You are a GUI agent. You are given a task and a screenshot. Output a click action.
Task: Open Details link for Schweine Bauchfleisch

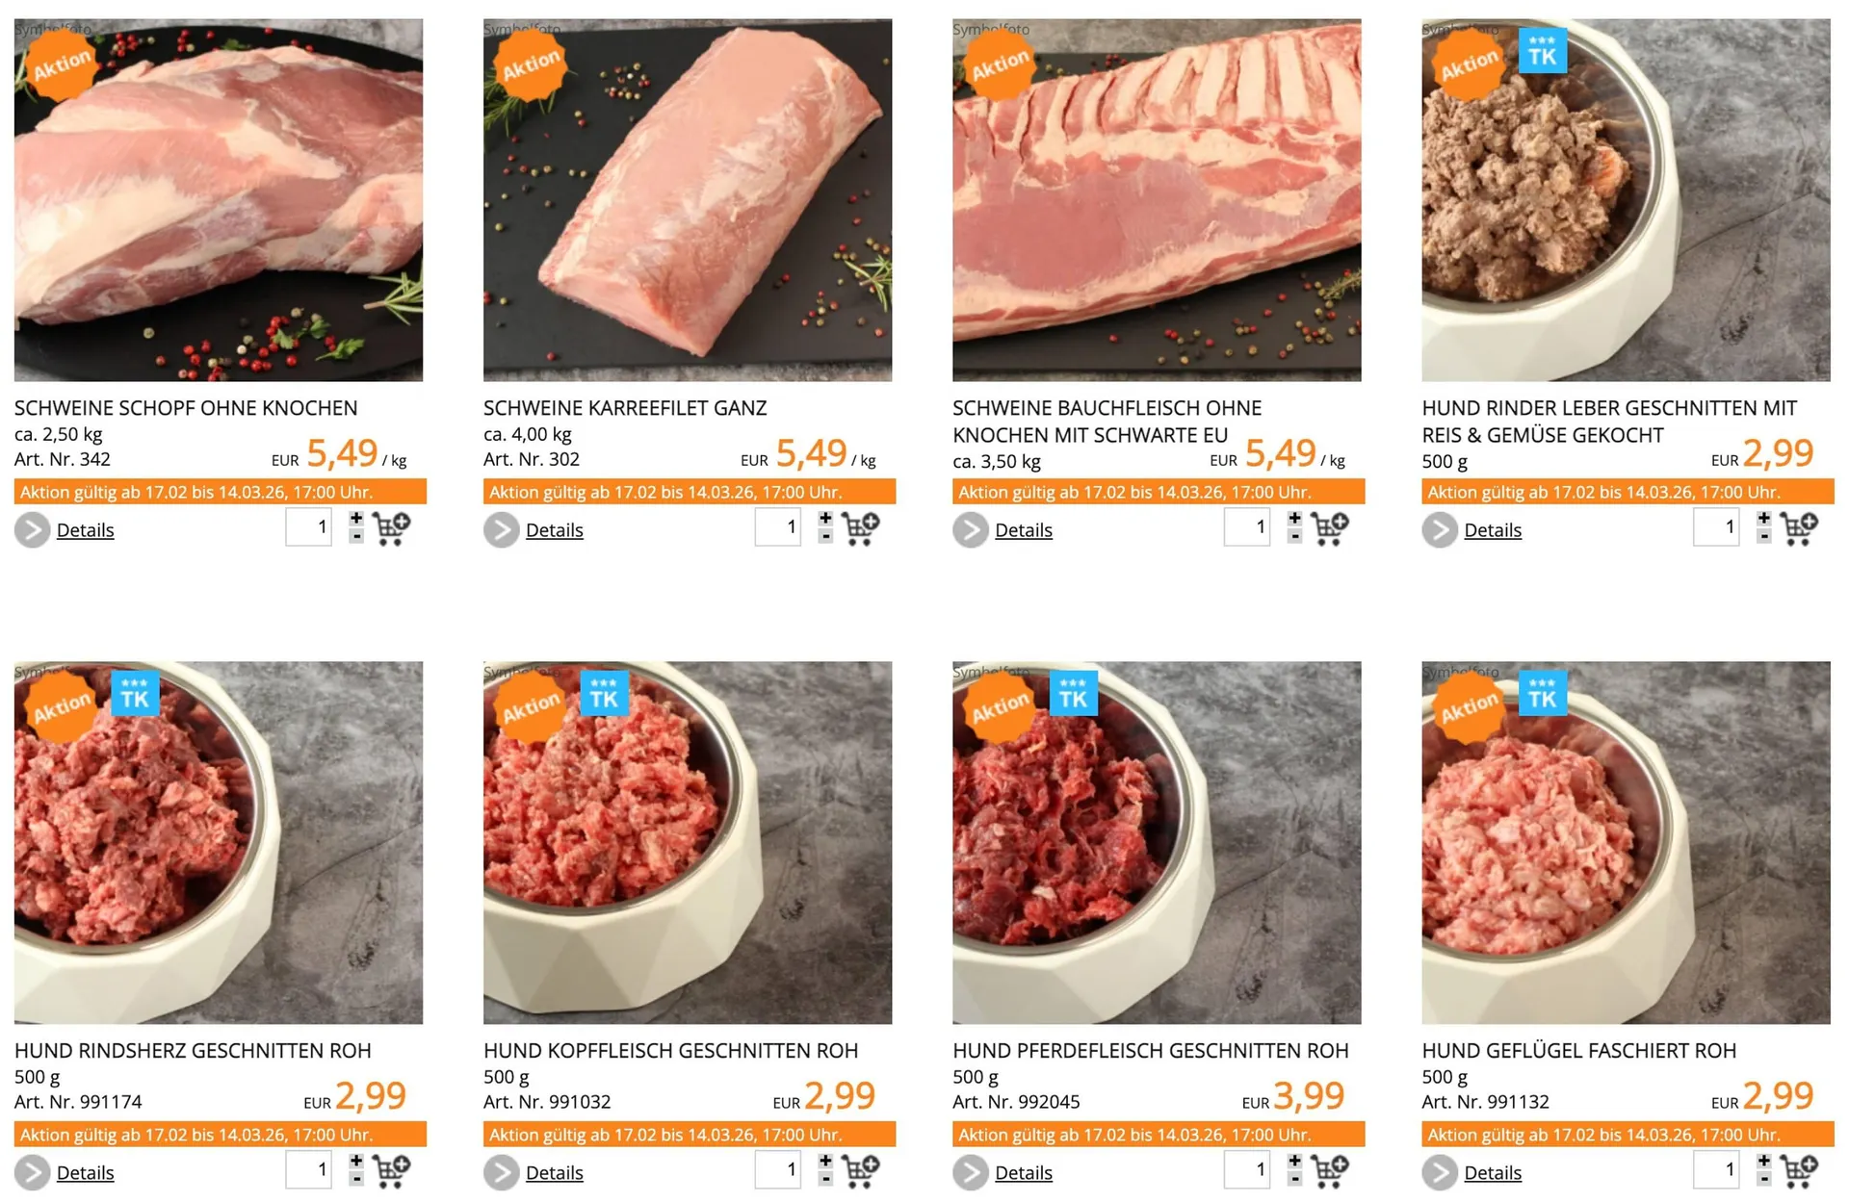(1023, 530)
